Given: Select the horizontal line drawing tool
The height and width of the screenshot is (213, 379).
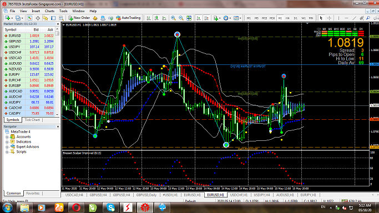Looking at the screenshot, I should tap(346, 18).
